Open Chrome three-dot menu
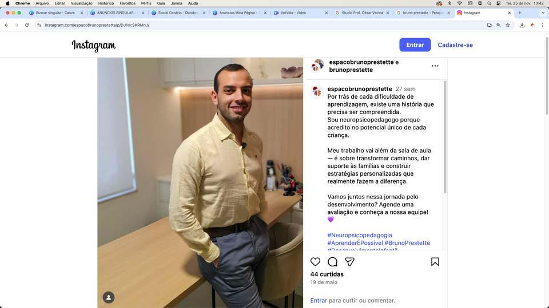 click(542, 25)
